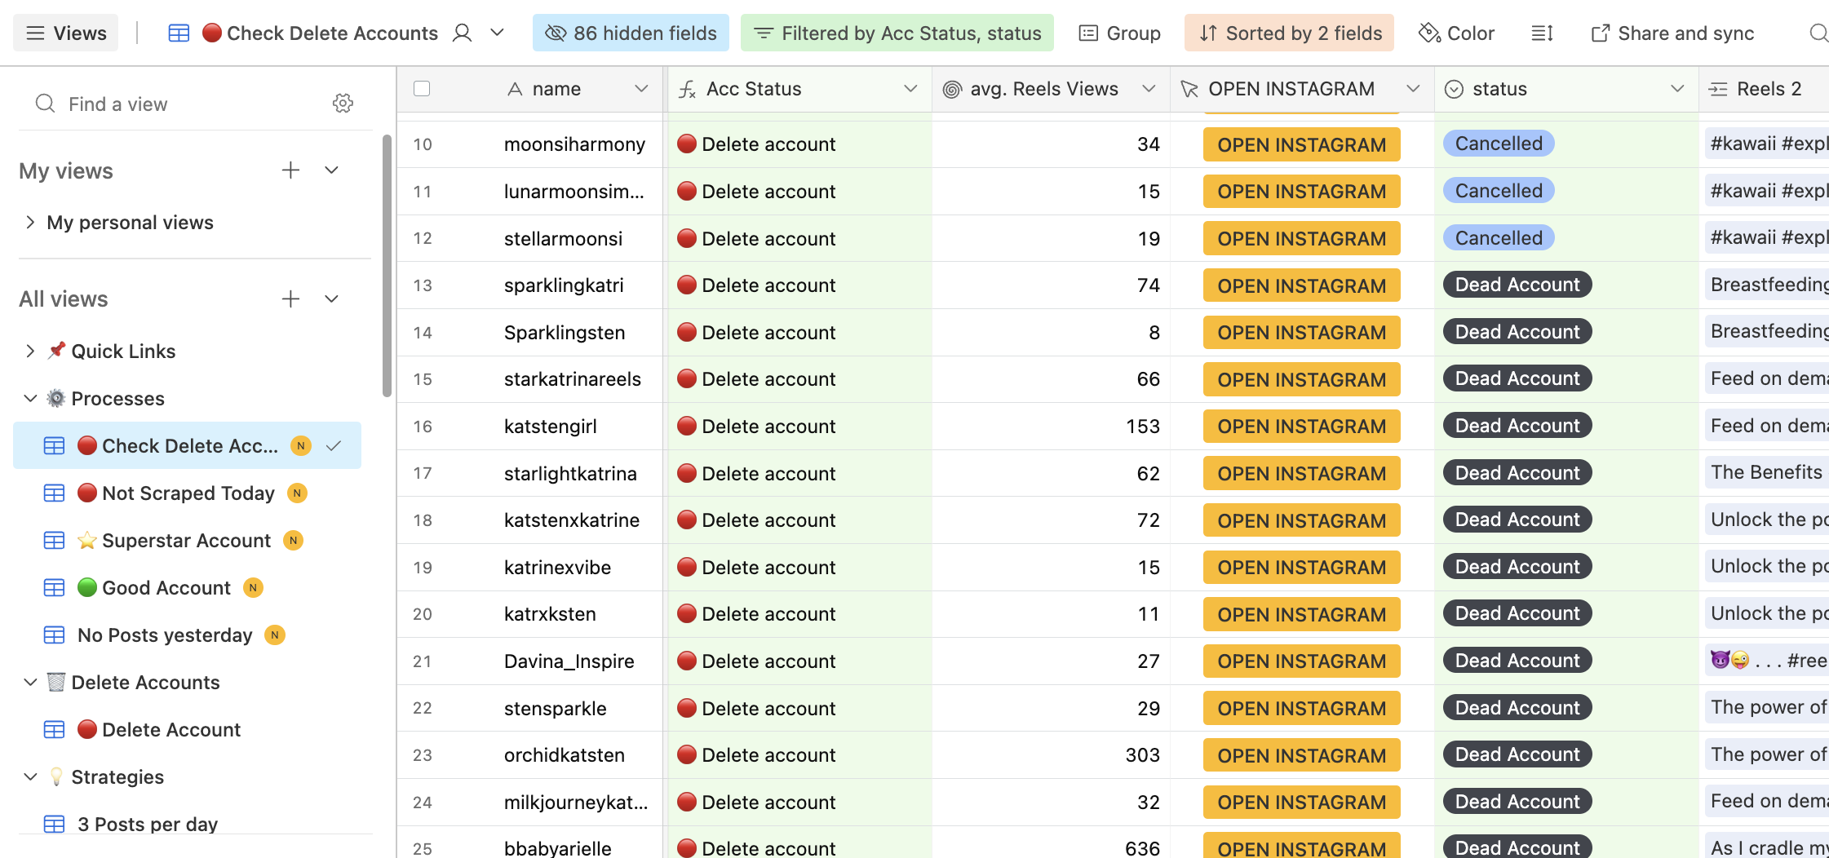
Task: Click the gear icon on Processes
Action: [56, 398]
